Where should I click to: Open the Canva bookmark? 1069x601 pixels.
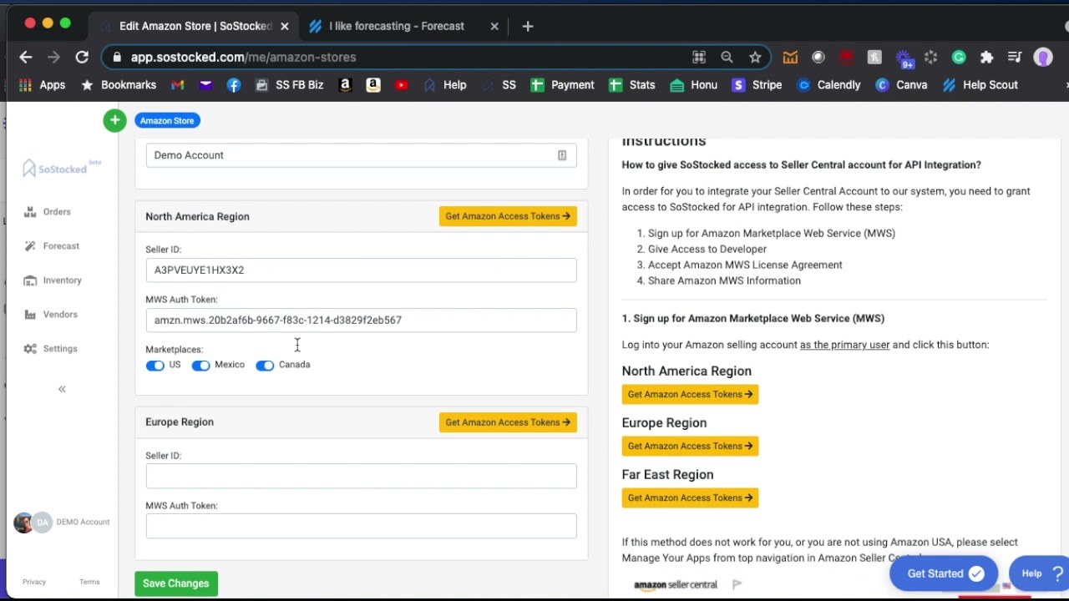pos(902,85)
